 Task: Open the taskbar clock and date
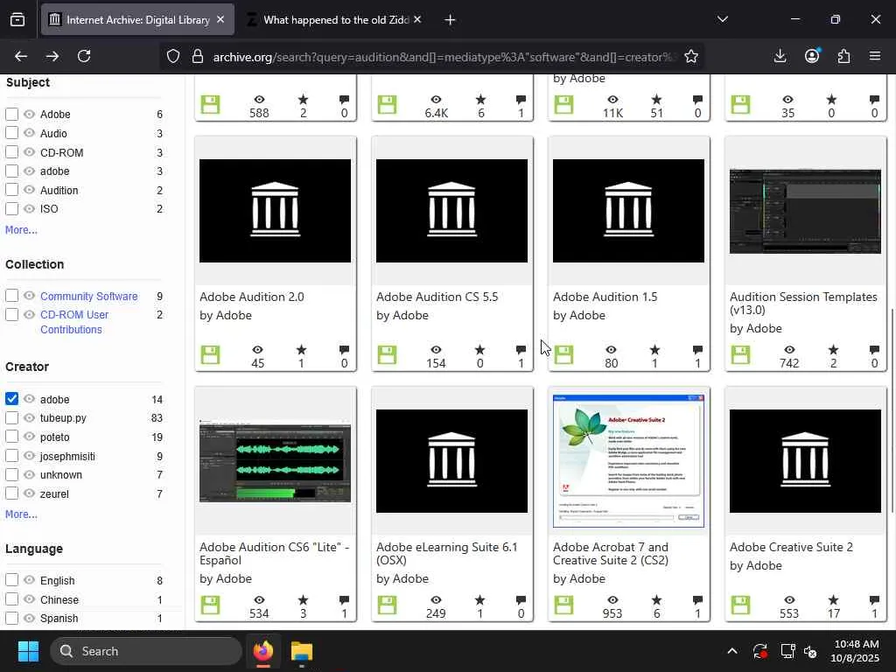[x=856, y=651]
